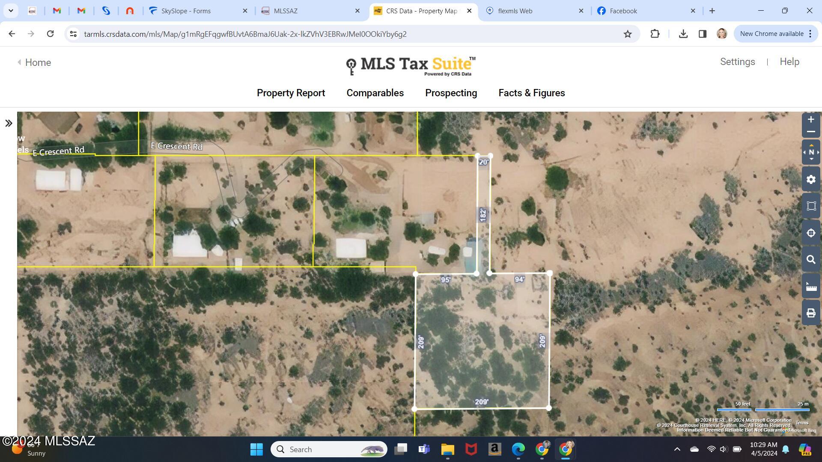
Task: Expand the left sidebar panel
Action: click(9, 124)
